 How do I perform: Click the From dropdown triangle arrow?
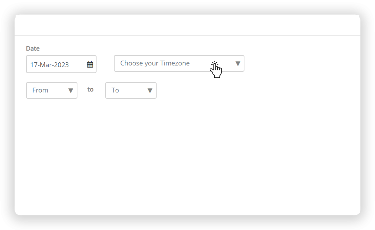tap(70, 91)
